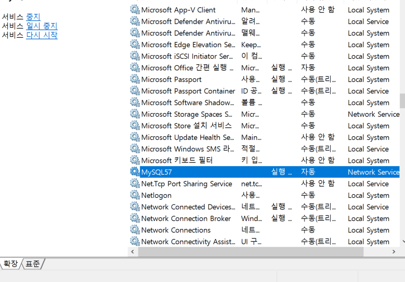Select the Microsoft 키보드 필터 service name

[177, 161]
